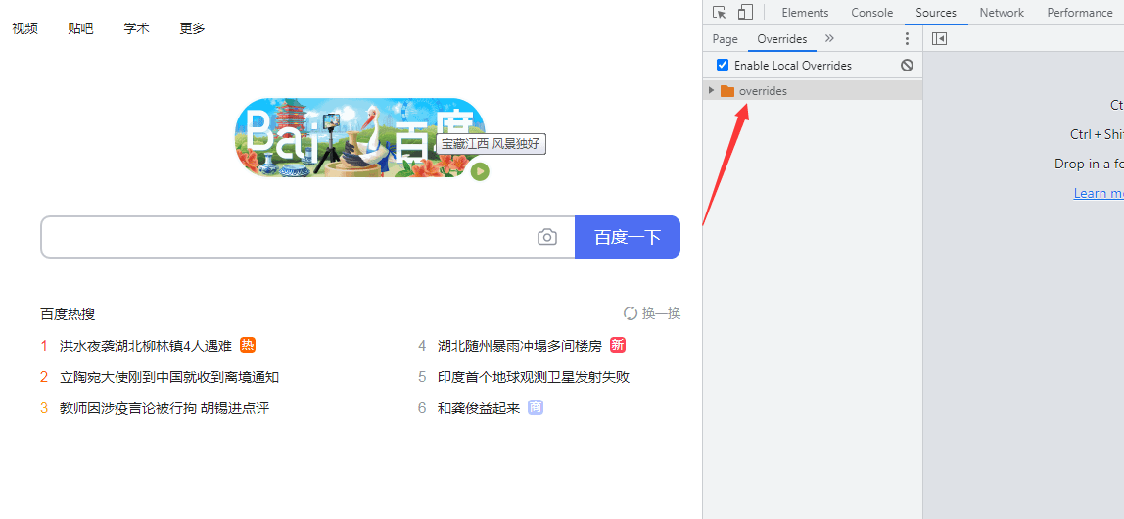This screenshot has width=1124, height=519.
Task: Switch to the Page subtab
Action: click(x=725, y=39)
